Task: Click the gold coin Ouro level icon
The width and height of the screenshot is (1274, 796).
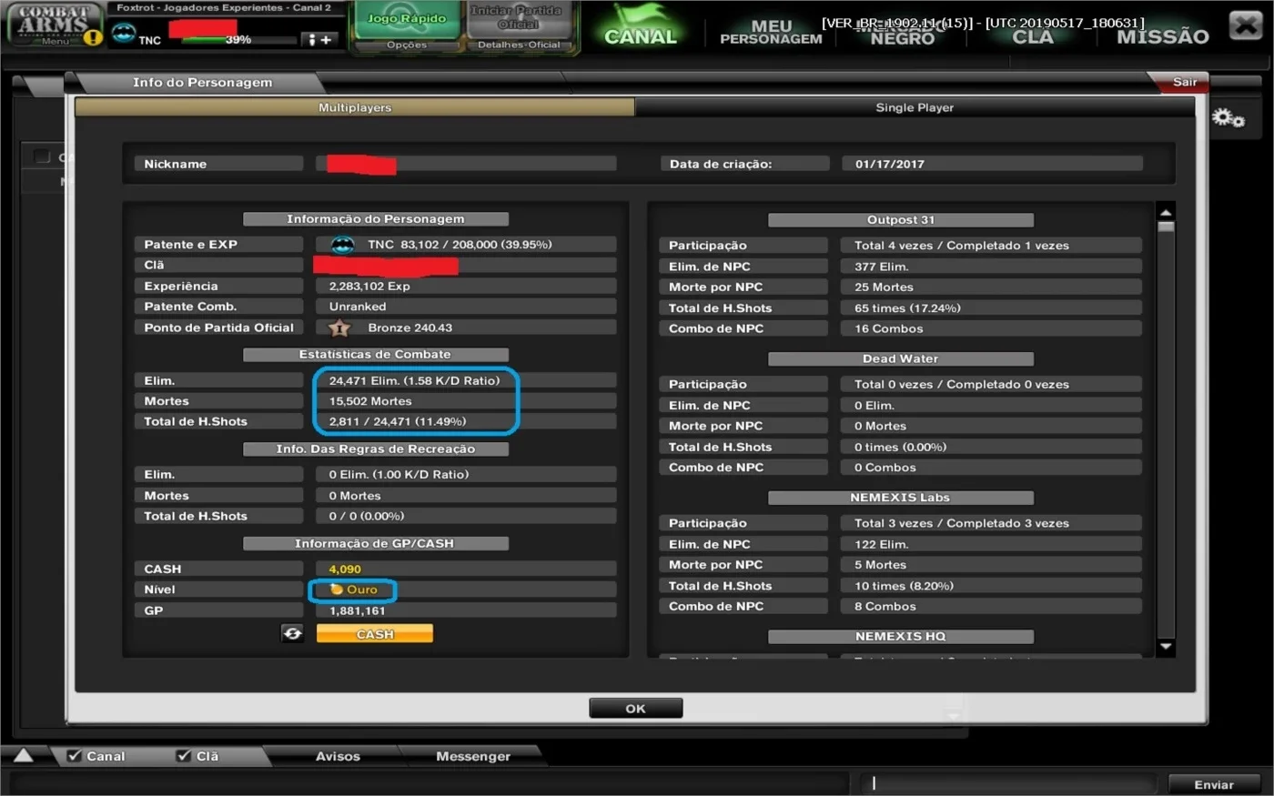Action: pyautogui.click(x=337, y=589)
